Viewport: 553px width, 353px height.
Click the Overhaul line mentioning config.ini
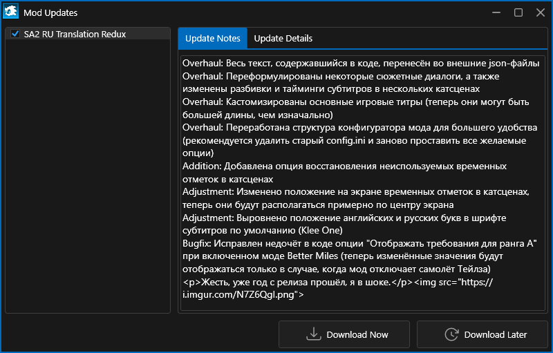pyautogui.click(x=354, y=128)
